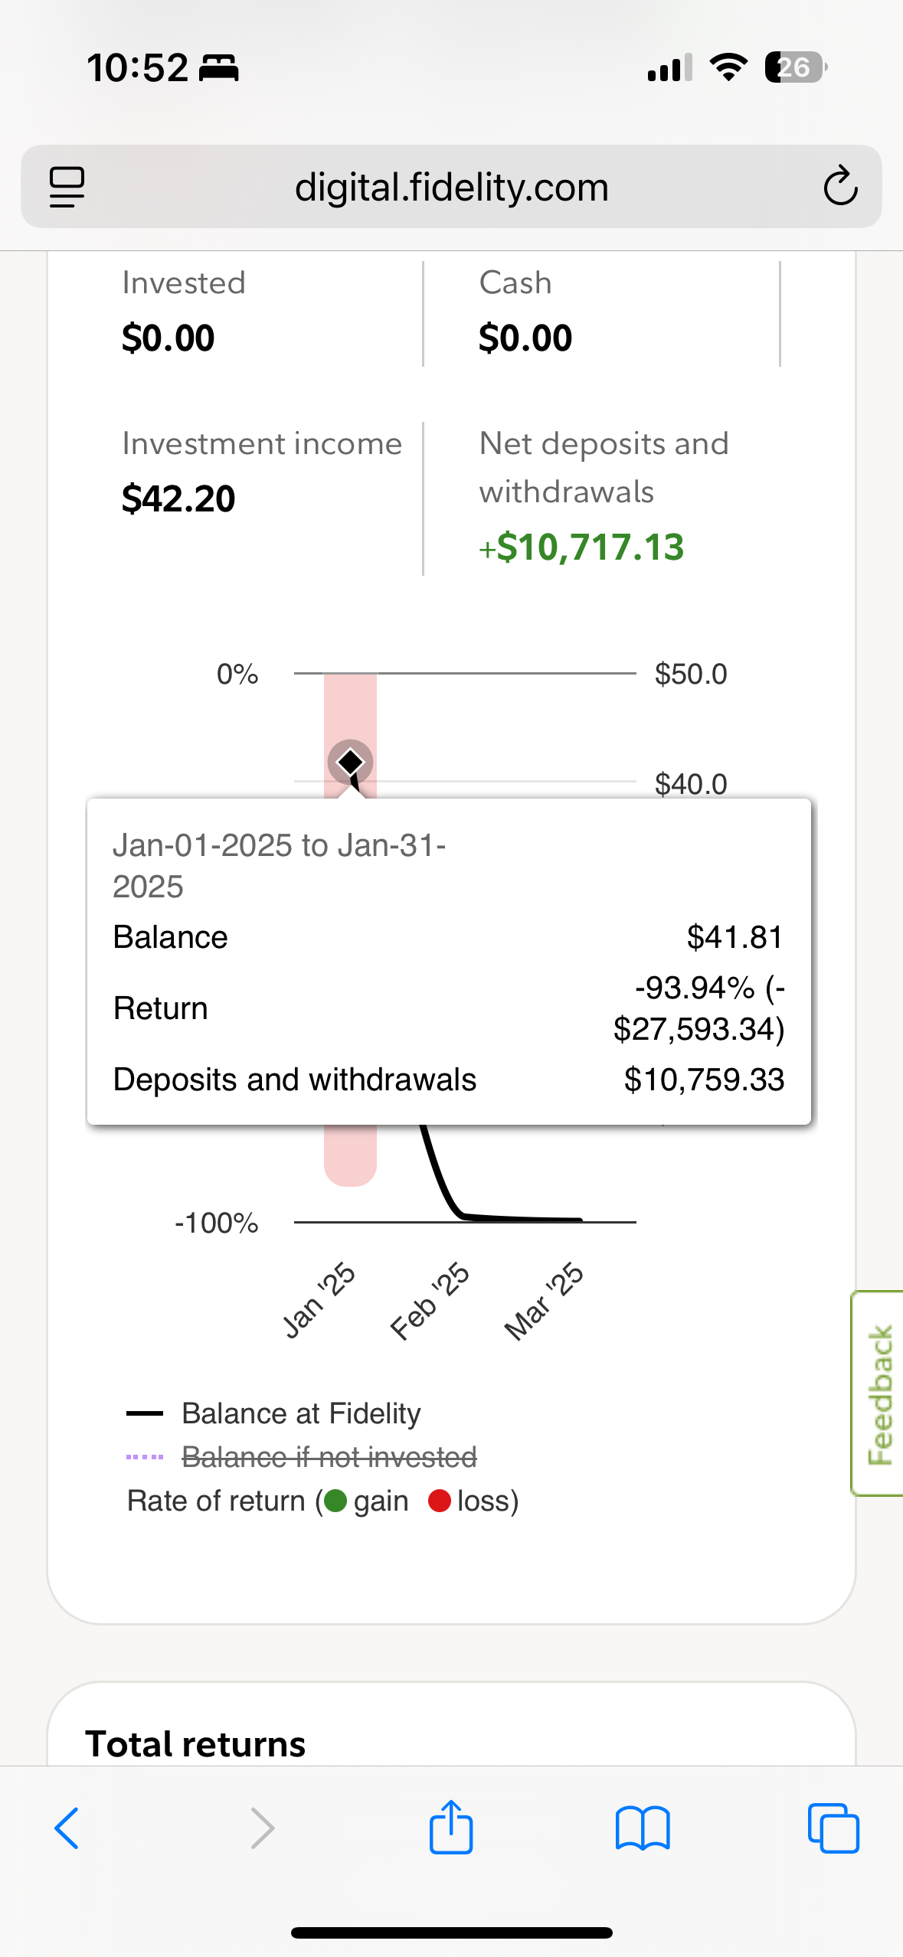Viewport: 903px width, 1957px height.
Task: Tap the Net deposits and withdrawals amount
Action: pos(581,547)
